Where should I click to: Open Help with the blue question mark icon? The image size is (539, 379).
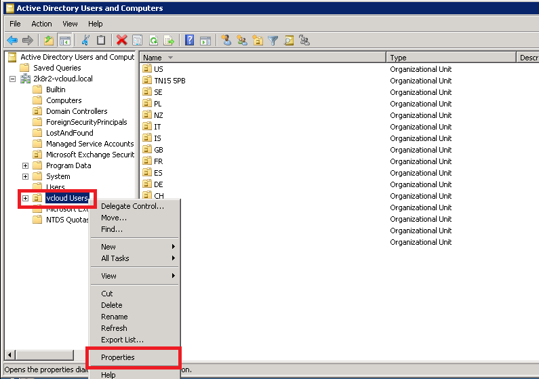point(189,41)
